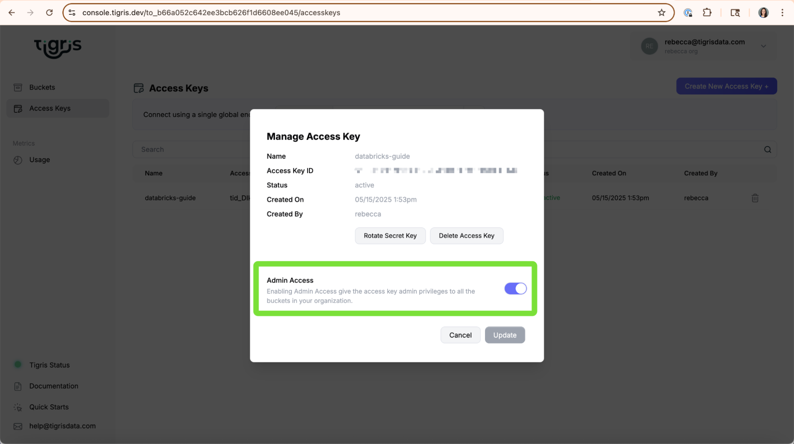Open Access Keys in sidebar

(x=50, y=108)
